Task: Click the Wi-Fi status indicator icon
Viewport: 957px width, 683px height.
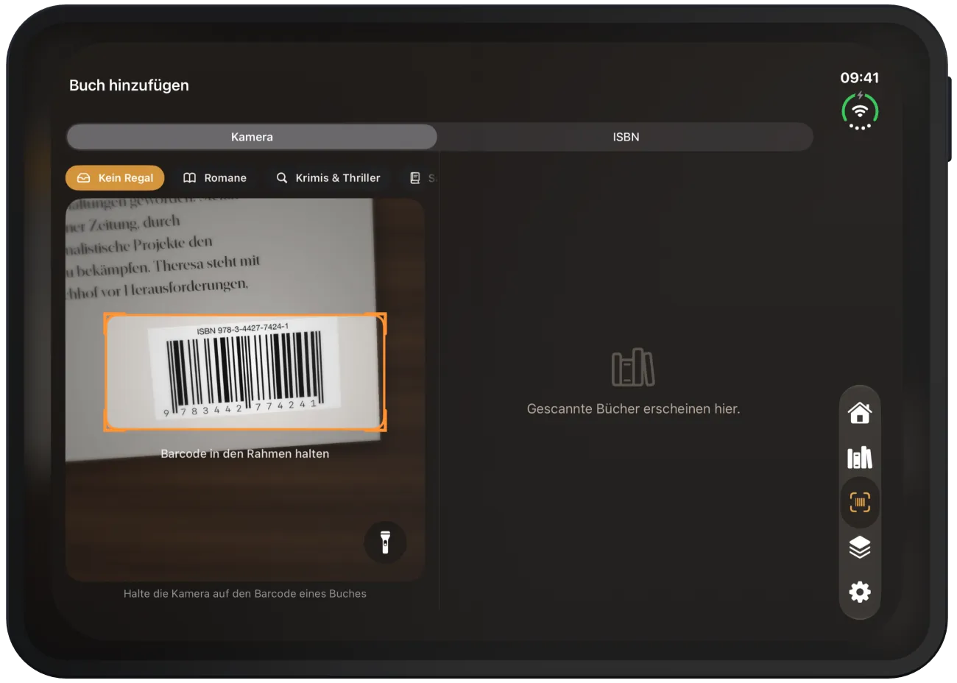Action: (860, 111)
